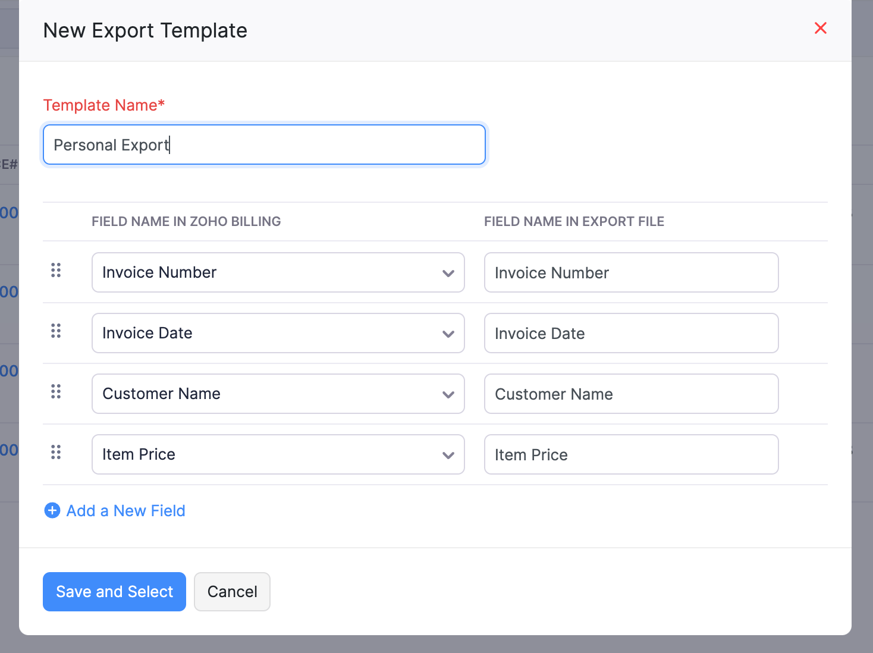The width and height of the screenshot is (873, 653).
Task: Open the Invoice Number field dropdown
Action: click(x=278, y=272)
